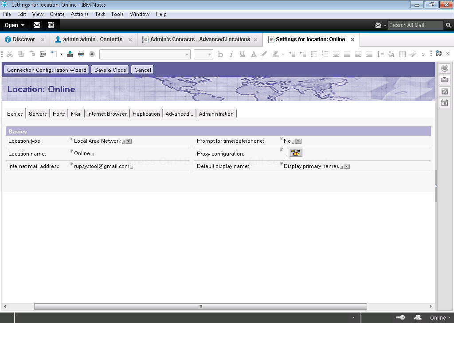The height and width of the screenshot is (340, 454).
Task: Switch to the Replication tab
Action: 146,114
